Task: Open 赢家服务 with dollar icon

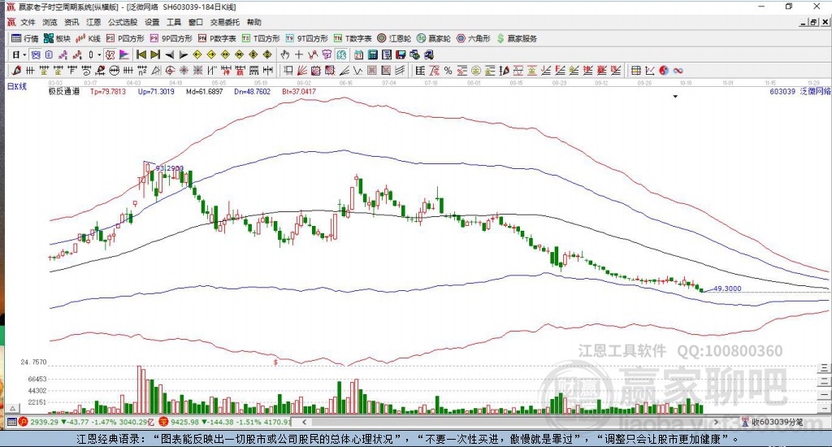Action: point(517,38)
